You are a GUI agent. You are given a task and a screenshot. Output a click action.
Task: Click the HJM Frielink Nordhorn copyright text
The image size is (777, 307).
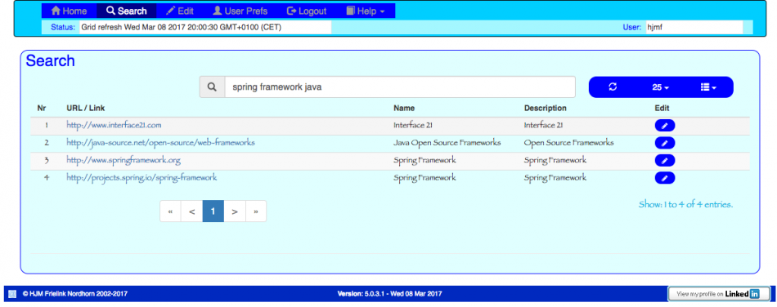(x=74, y=294)
